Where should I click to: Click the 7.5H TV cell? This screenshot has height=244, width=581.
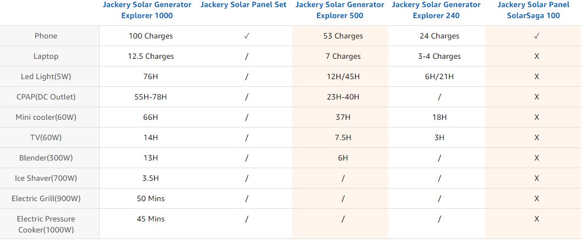pos(343,137)
